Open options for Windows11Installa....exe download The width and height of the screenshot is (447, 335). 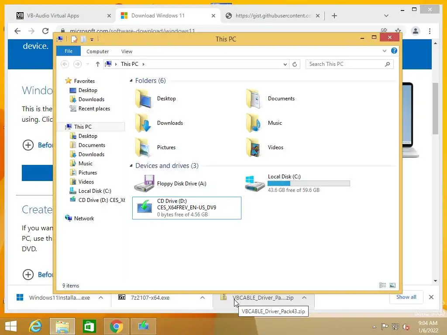pyautogui.click(x=101, y=297)
